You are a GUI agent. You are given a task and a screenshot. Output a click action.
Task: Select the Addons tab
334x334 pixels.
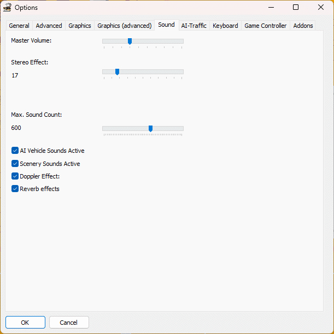(303, 26)
